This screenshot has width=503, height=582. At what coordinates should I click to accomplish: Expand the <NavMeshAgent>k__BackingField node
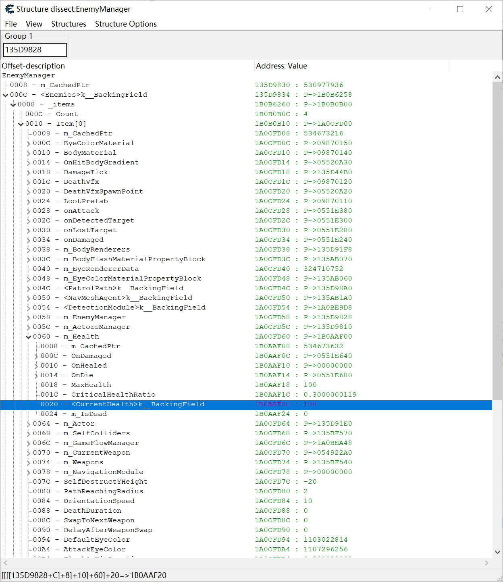click(x=28, y=298)
